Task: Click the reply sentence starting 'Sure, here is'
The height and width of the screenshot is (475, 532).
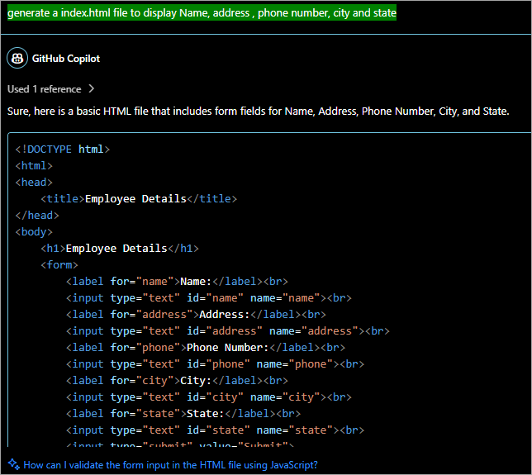Action: [259, 112]
